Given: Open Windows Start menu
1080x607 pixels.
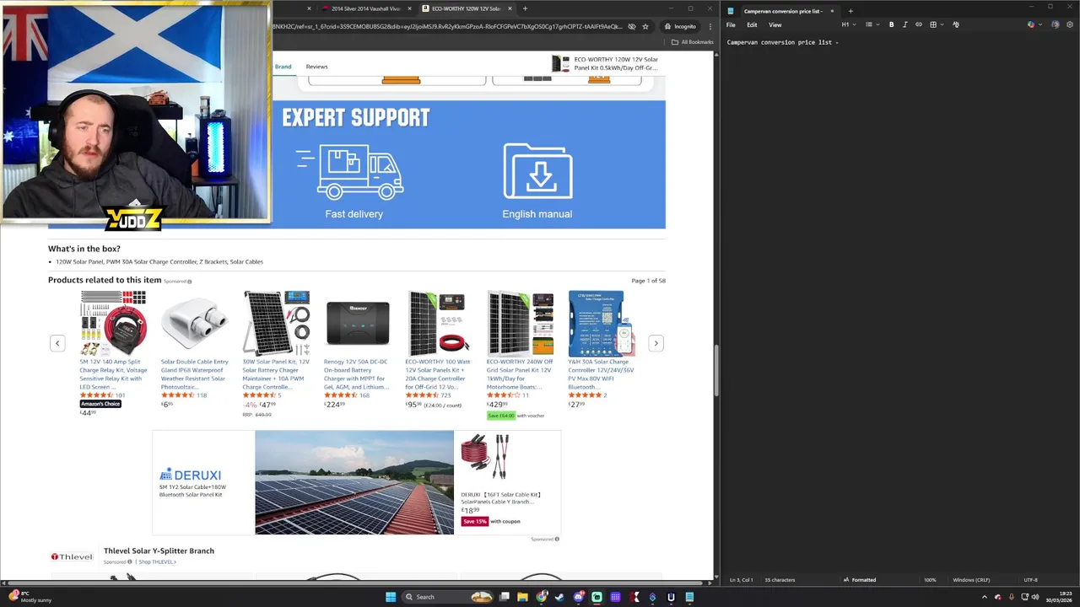Looking at the screenshot, I should pyautogui.click(x=391, y=597).
